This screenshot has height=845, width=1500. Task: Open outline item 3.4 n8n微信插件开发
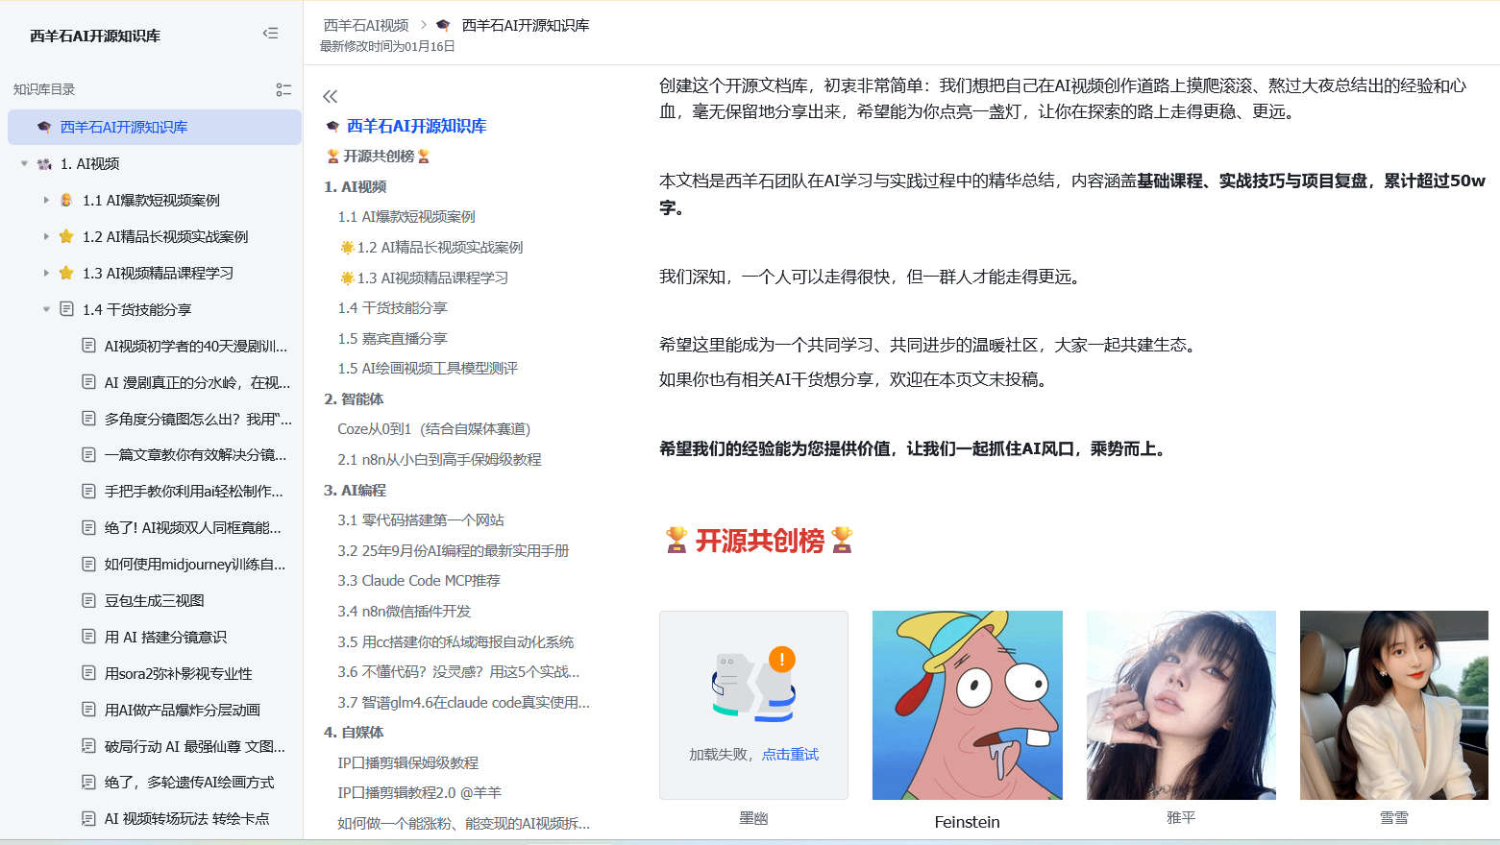[x=405, y=611]
